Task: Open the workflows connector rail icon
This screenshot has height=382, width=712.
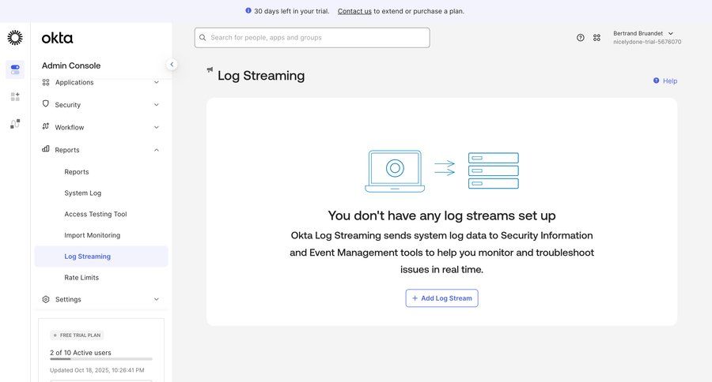Action: point(15,124)
